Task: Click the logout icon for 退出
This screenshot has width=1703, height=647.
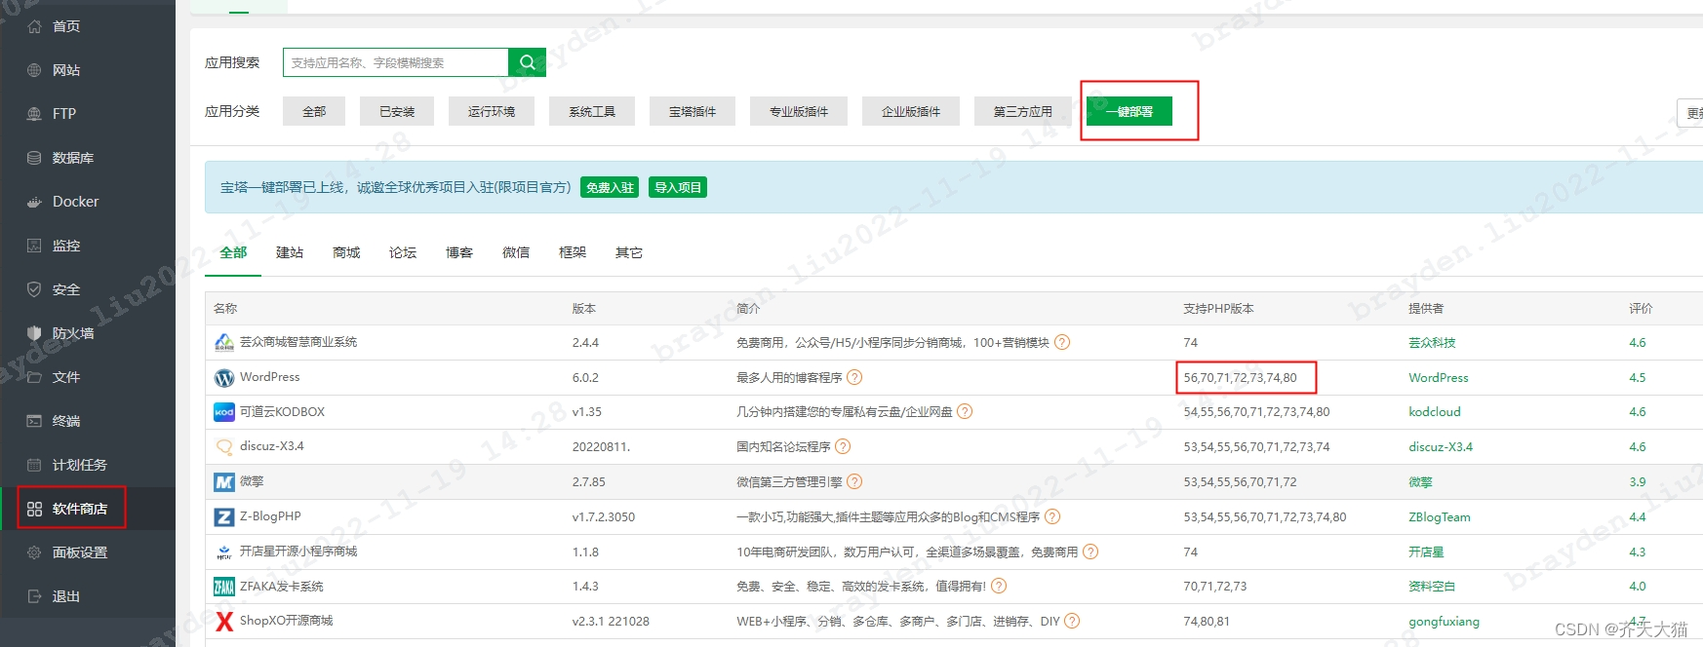Action: tap(34, 596)
